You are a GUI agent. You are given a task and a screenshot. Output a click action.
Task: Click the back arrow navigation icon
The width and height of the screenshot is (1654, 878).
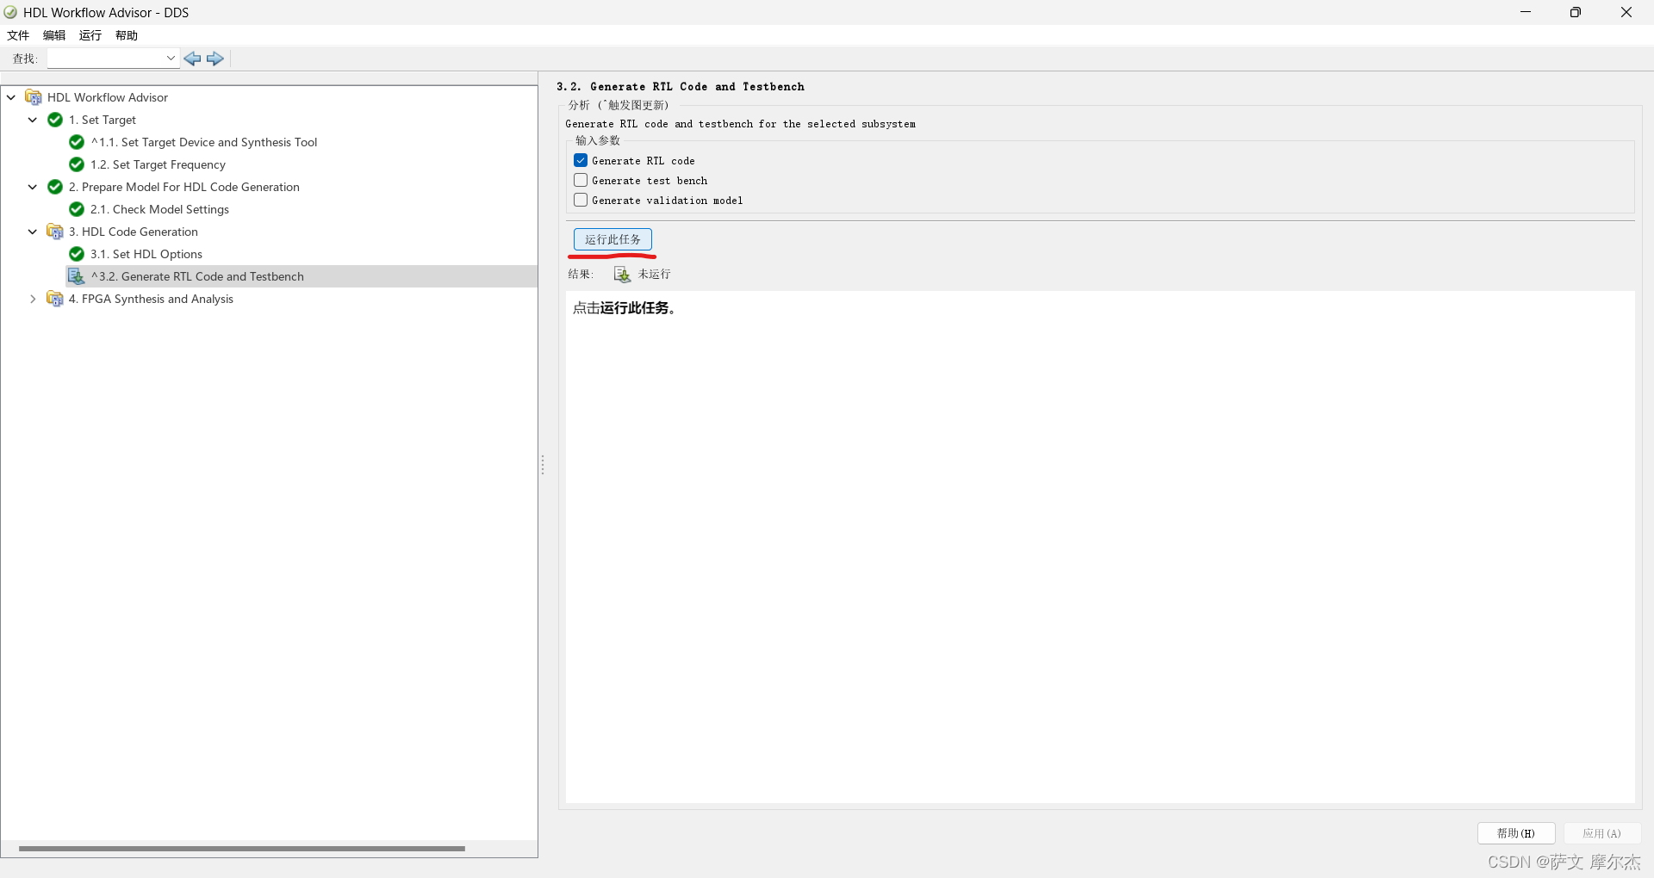coord(192,59)
